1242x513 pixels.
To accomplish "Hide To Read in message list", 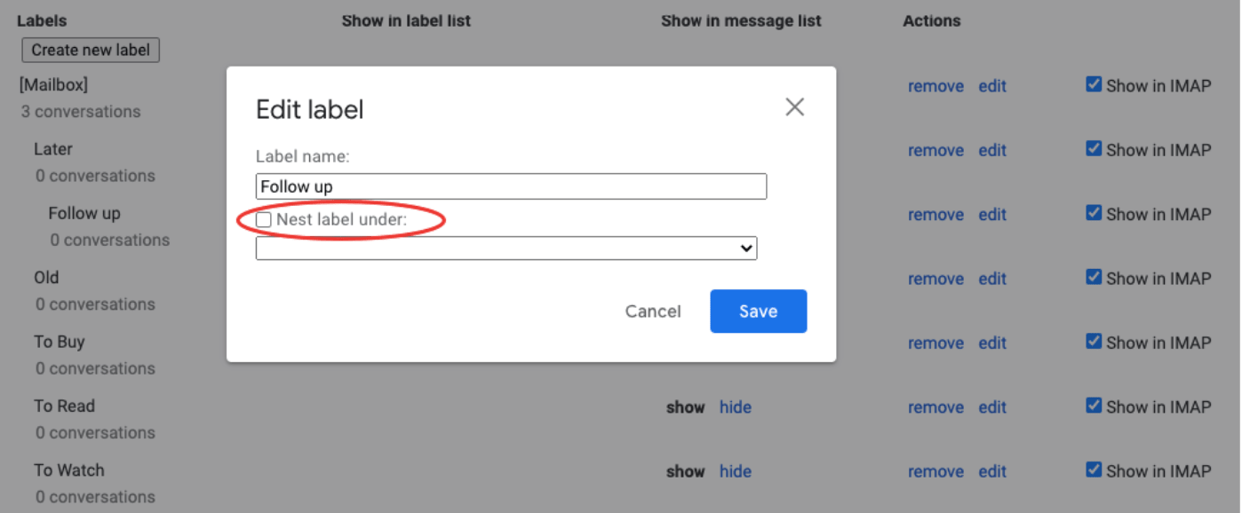I will click(x=735, y=407).
